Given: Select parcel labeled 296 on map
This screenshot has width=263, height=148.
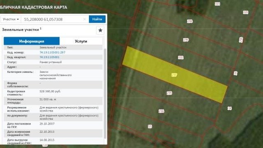Looking at the screenshot, I should (x=161, y=111).
